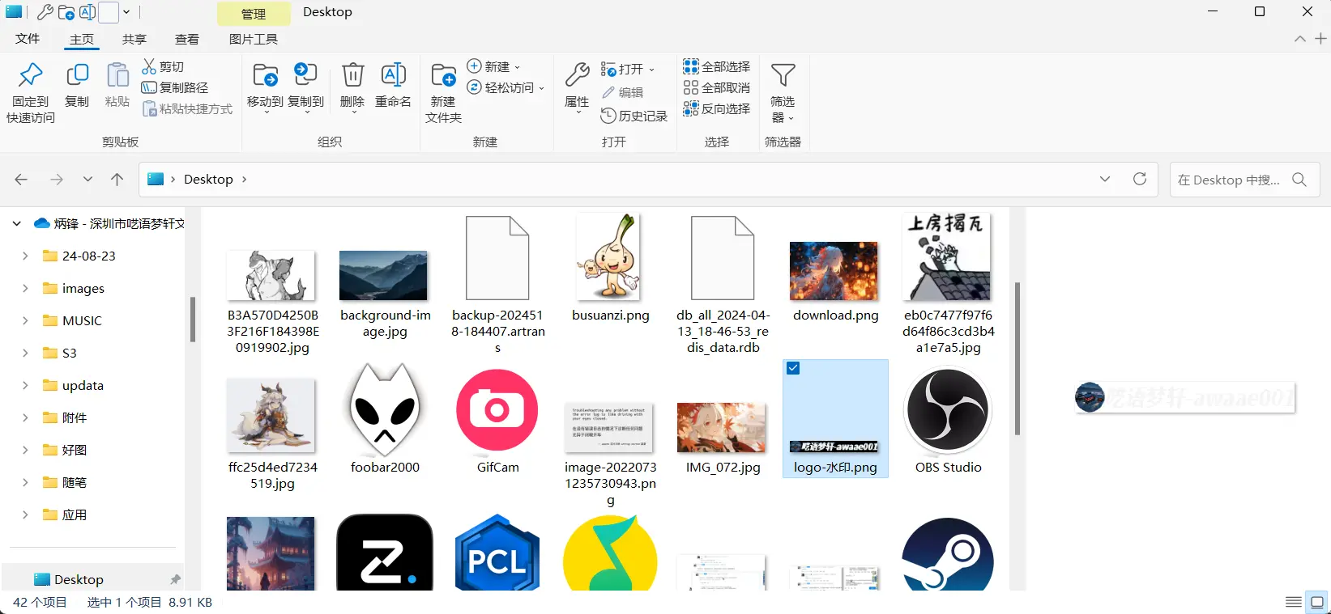This screenshot has width=1331, height=614.
Task: Invert the selection (反向选择)
Action: pos(717,108)
